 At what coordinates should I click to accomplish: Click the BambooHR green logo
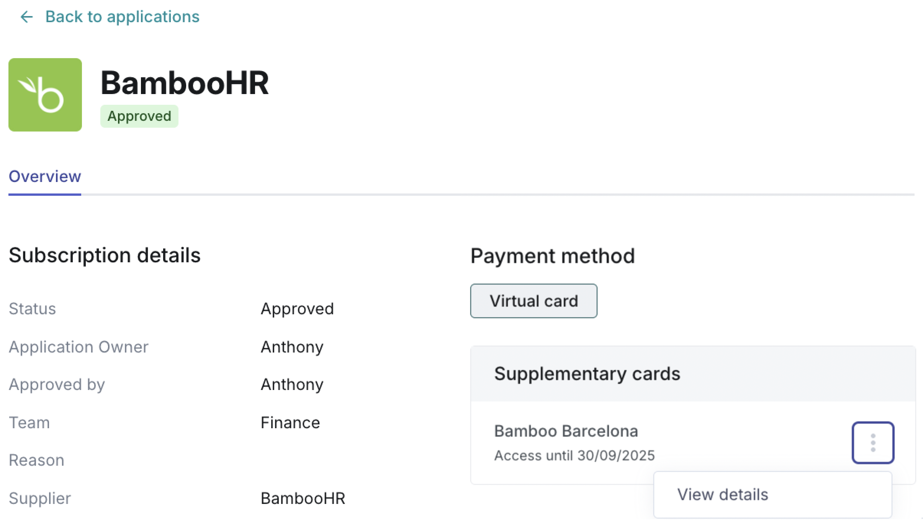(45, 95)
